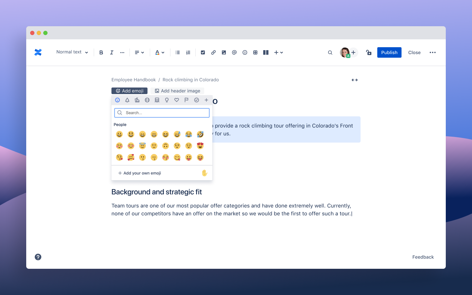Insert an @ mention

234,52
